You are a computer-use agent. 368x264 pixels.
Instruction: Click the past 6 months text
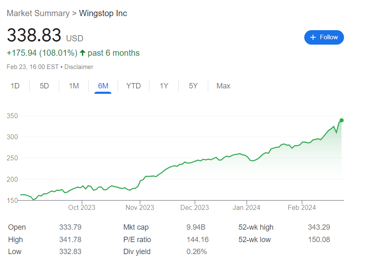[x=113, y=53]
